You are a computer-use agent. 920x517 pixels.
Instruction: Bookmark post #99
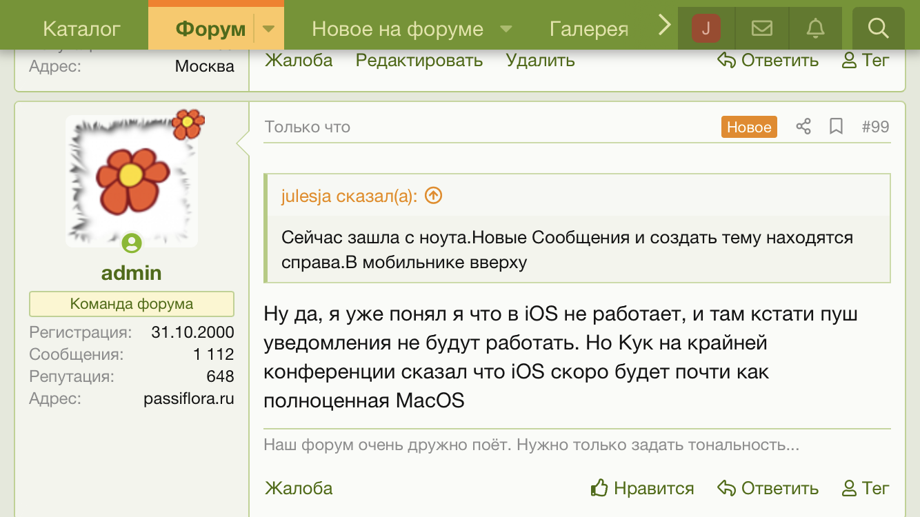point(836,127)
